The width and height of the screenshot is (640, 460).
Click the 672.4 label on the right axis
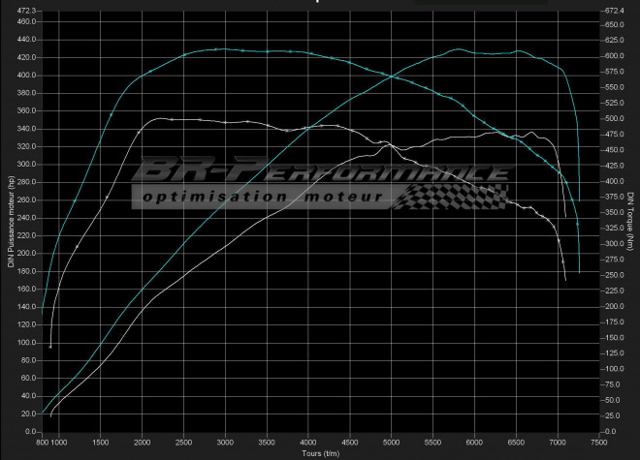click(613, 11)
